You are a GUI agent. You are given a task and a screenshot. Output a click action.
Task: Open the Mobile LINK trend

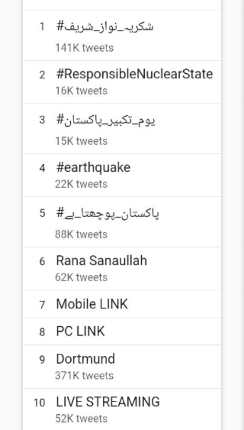point(92,304)
